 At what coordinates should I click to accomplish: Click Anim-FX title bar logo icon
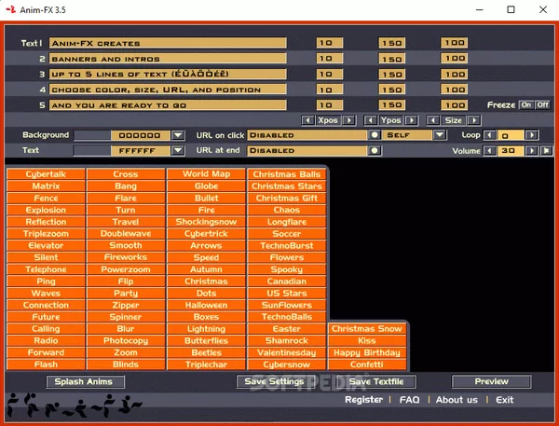[x=11, y=9]
